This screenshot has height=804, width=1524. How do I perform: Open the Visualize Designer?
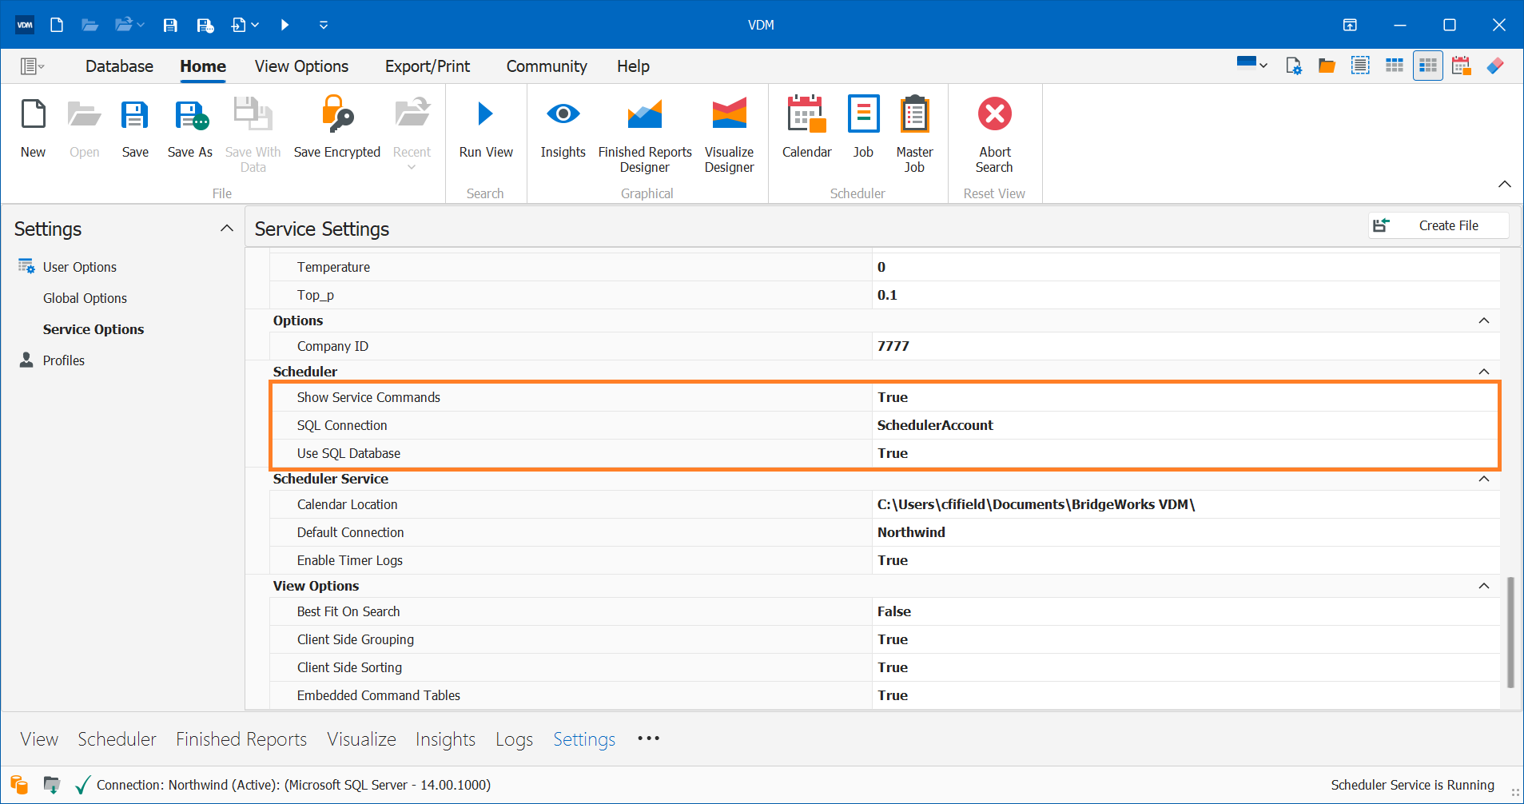[x=729, y=114]
